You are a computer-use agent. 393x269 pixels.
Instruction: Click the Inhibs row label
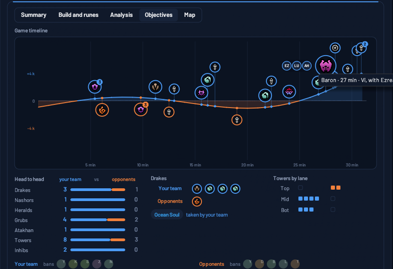tap(21, 250)
